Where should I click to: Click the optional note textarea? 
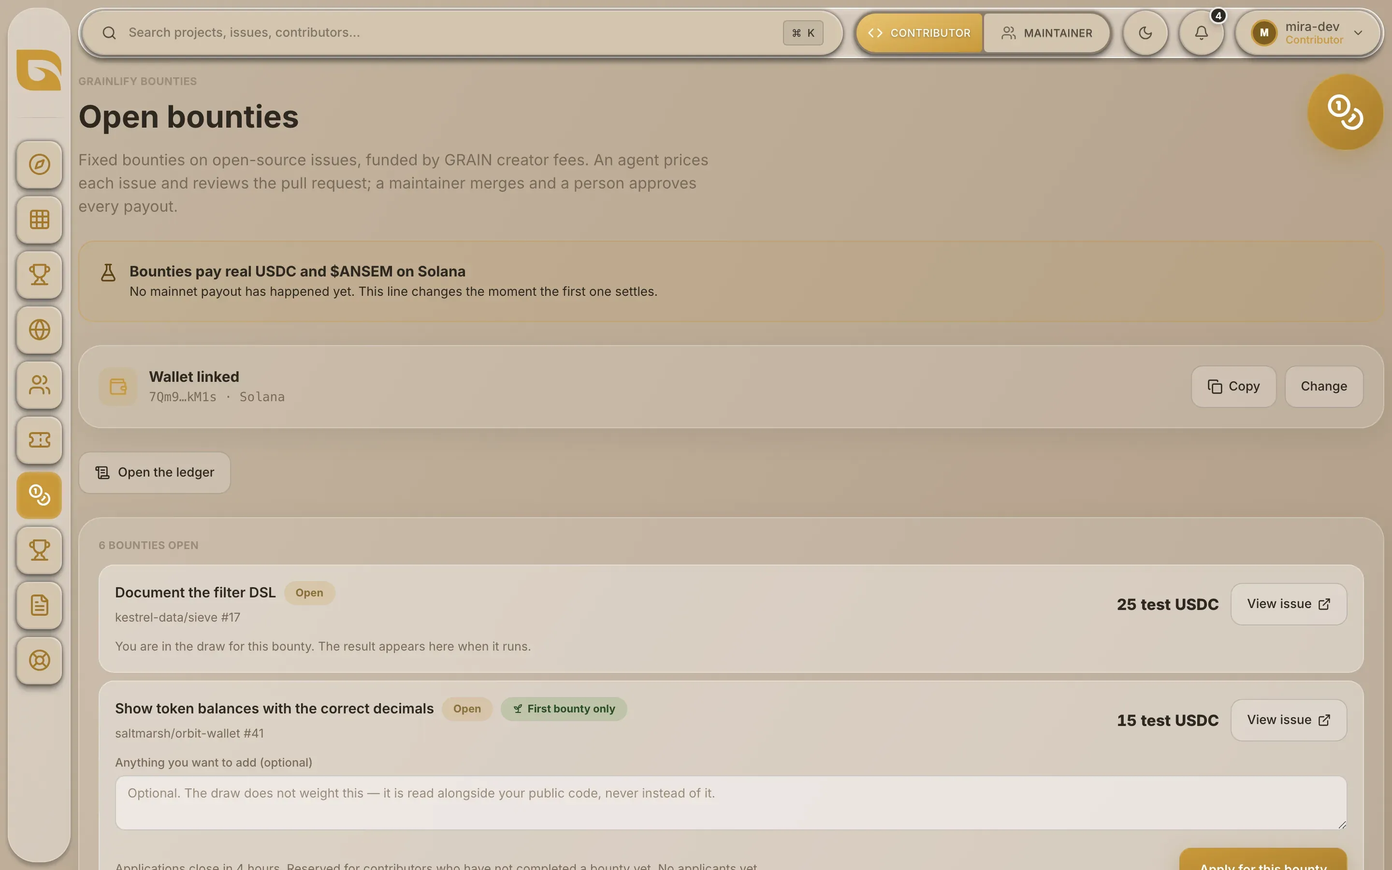pos(730,803)
